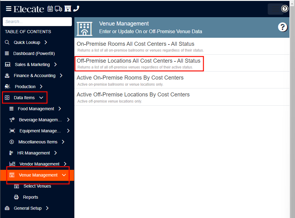The height and width of the screenshot is (218, 295).
Task: Click the magnifier icon beside Quick Lookup
Action: pos(6,42)
